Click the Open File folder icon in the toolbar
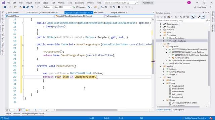This screenshot has height=120, width=215. click(20, 7)
